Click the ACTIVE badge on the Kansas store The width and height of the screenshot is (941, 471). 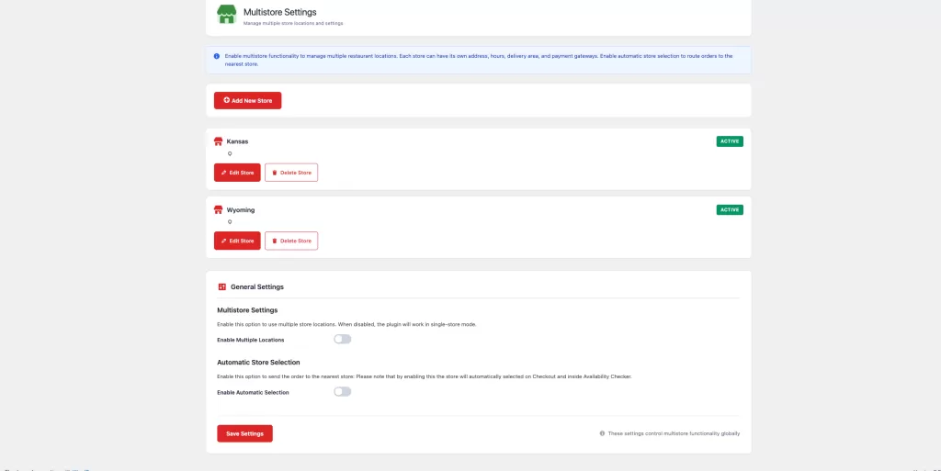coord(729,141)
